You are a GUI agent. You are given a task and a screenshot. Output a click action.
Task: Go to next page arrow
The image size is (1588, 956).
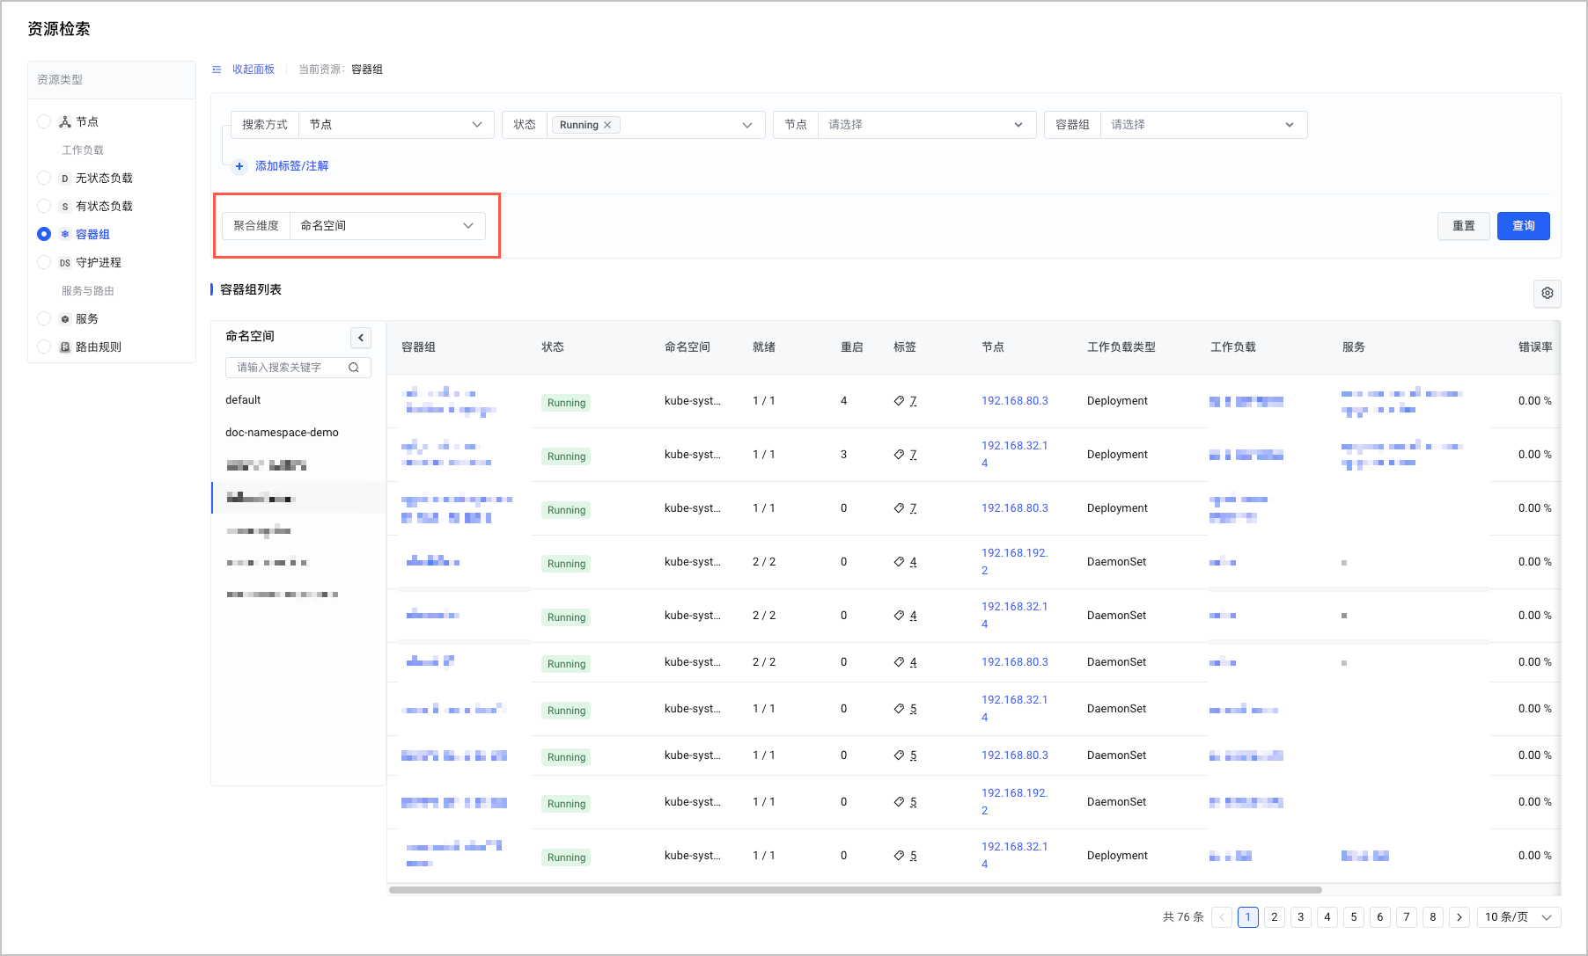(x=1459, y=917)
